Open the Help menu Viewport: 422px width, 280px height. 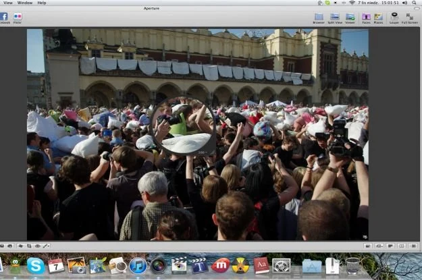[x=42, y=3]
